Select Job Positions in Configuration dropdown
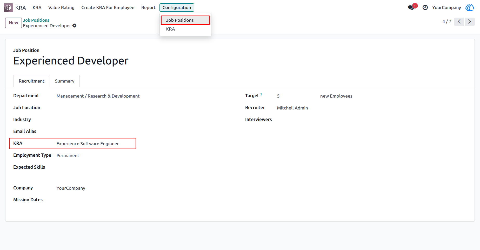The height and width of the screenshot is (250, 480). point(185,20)
